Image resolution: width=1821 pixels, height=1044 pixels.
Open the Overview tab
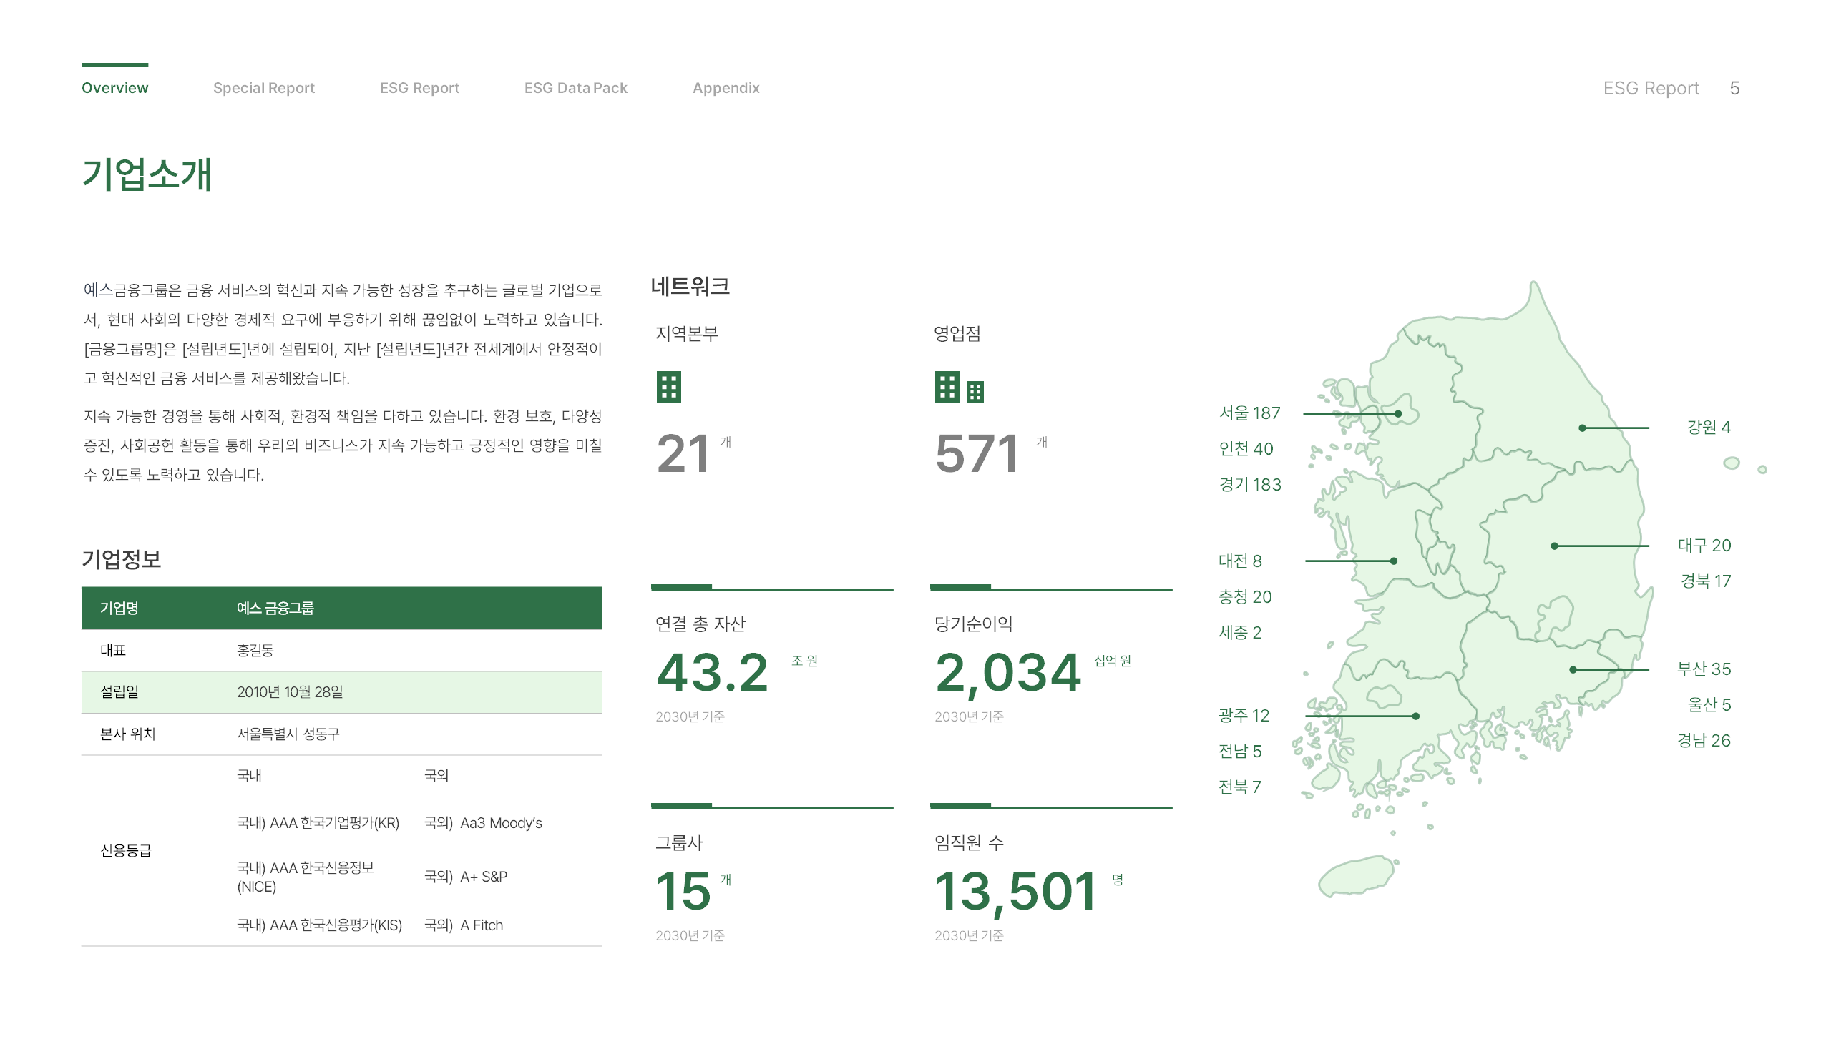pyautogui.click(x=114, y=87)
